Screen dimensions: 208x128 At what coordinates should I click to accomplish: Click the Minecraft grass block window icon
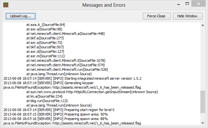6,5
